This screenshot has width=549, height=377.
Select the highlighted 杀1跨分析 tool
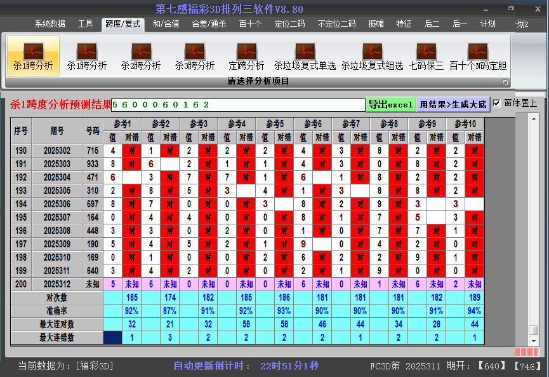coord(32,55)
